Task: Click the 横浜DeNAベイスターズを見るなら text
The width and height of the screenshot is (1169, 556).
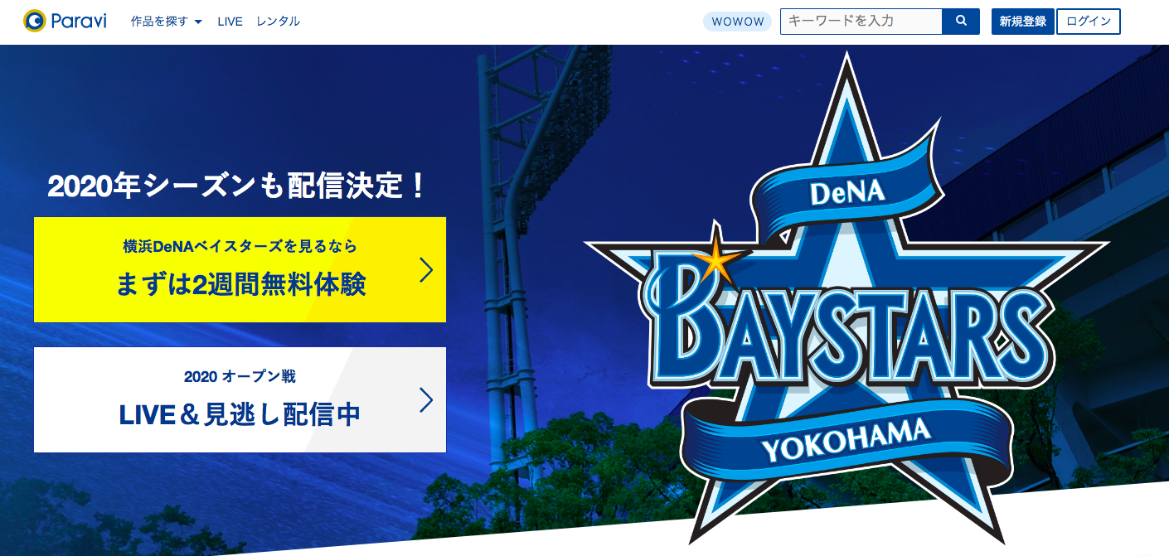Action: coord(240,246)
